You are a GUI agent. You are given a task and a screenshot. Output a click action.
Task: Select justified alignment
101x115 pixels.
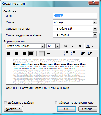coord(31,53)
